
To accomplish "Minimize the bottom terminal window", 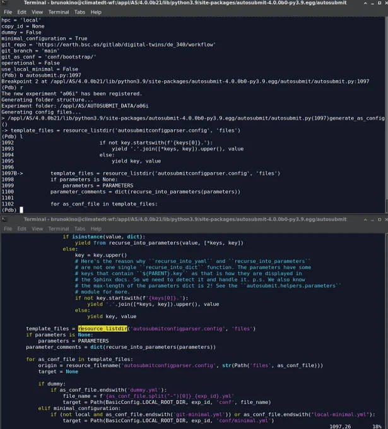I will [x=372, y=220].
